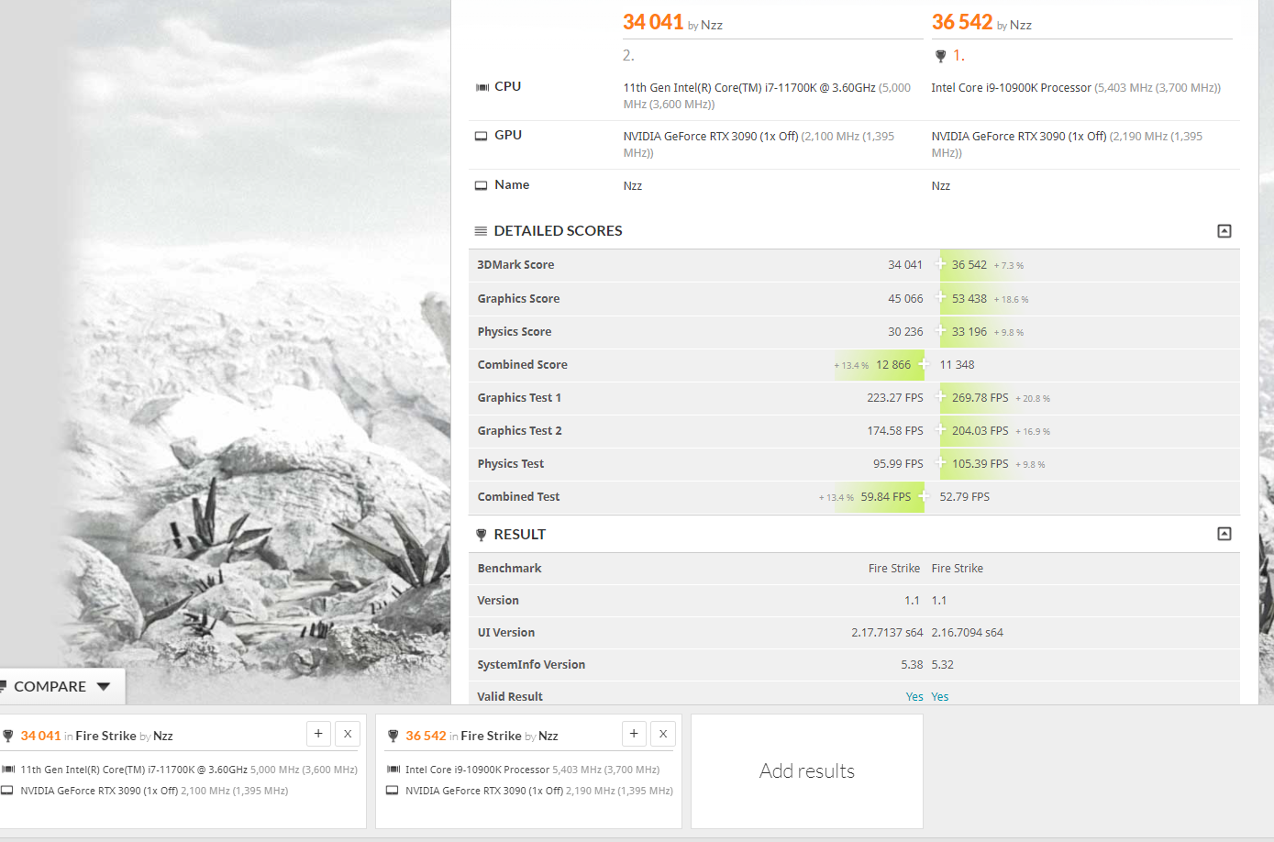
Task: Click the plus button on 36 542 card
Action: coord(634,734)
